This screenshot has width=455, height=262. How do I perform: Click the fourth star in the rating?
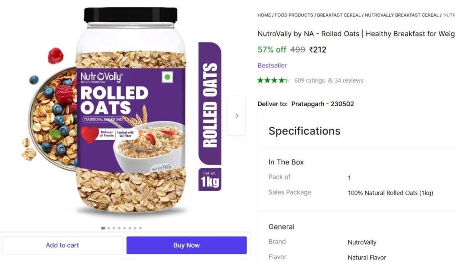tap(281, 80)
